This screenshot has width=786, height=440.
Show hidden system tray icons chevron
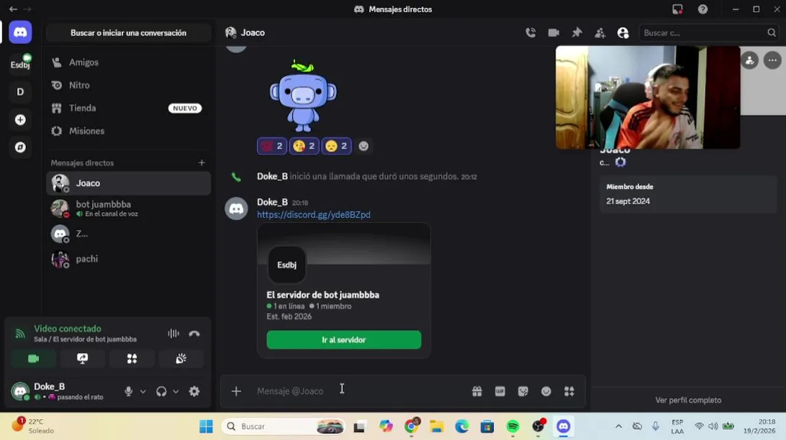[x=618, y=427]
